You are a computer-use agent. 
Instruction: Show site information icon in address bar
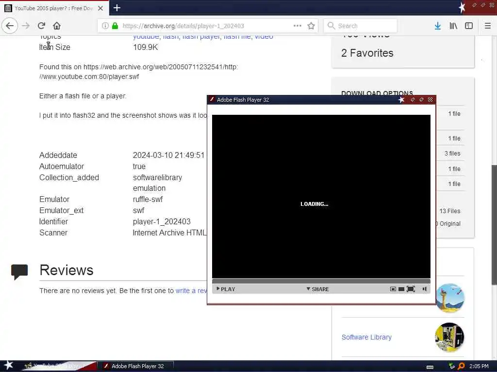point(105,26)
